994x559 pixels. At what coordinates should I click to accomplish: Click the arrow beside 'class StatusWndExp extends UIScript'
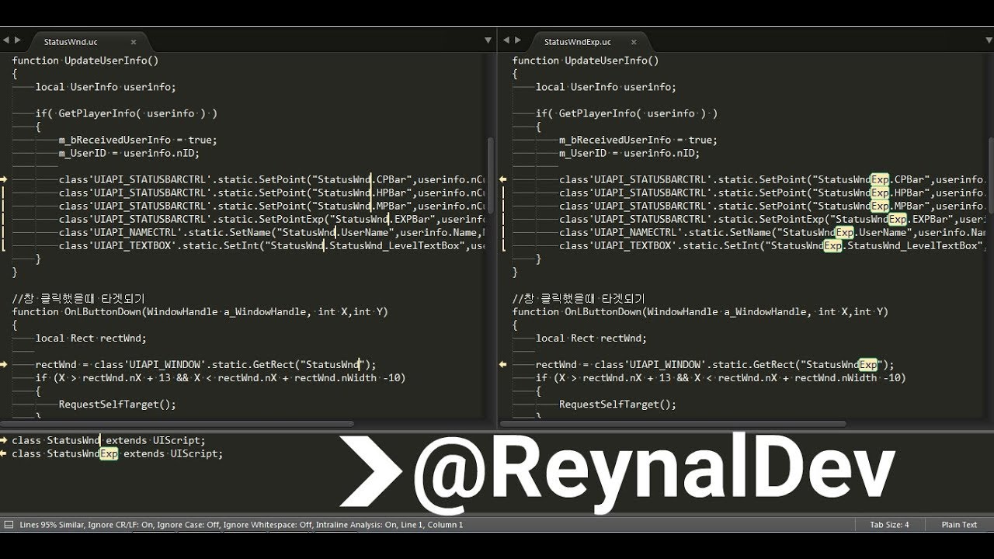pos(4,453)
